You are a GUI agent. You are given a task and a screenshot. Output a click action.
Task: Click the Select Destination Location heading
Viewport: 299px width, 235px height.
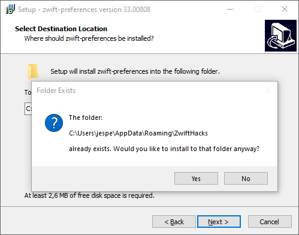(61, 29)
